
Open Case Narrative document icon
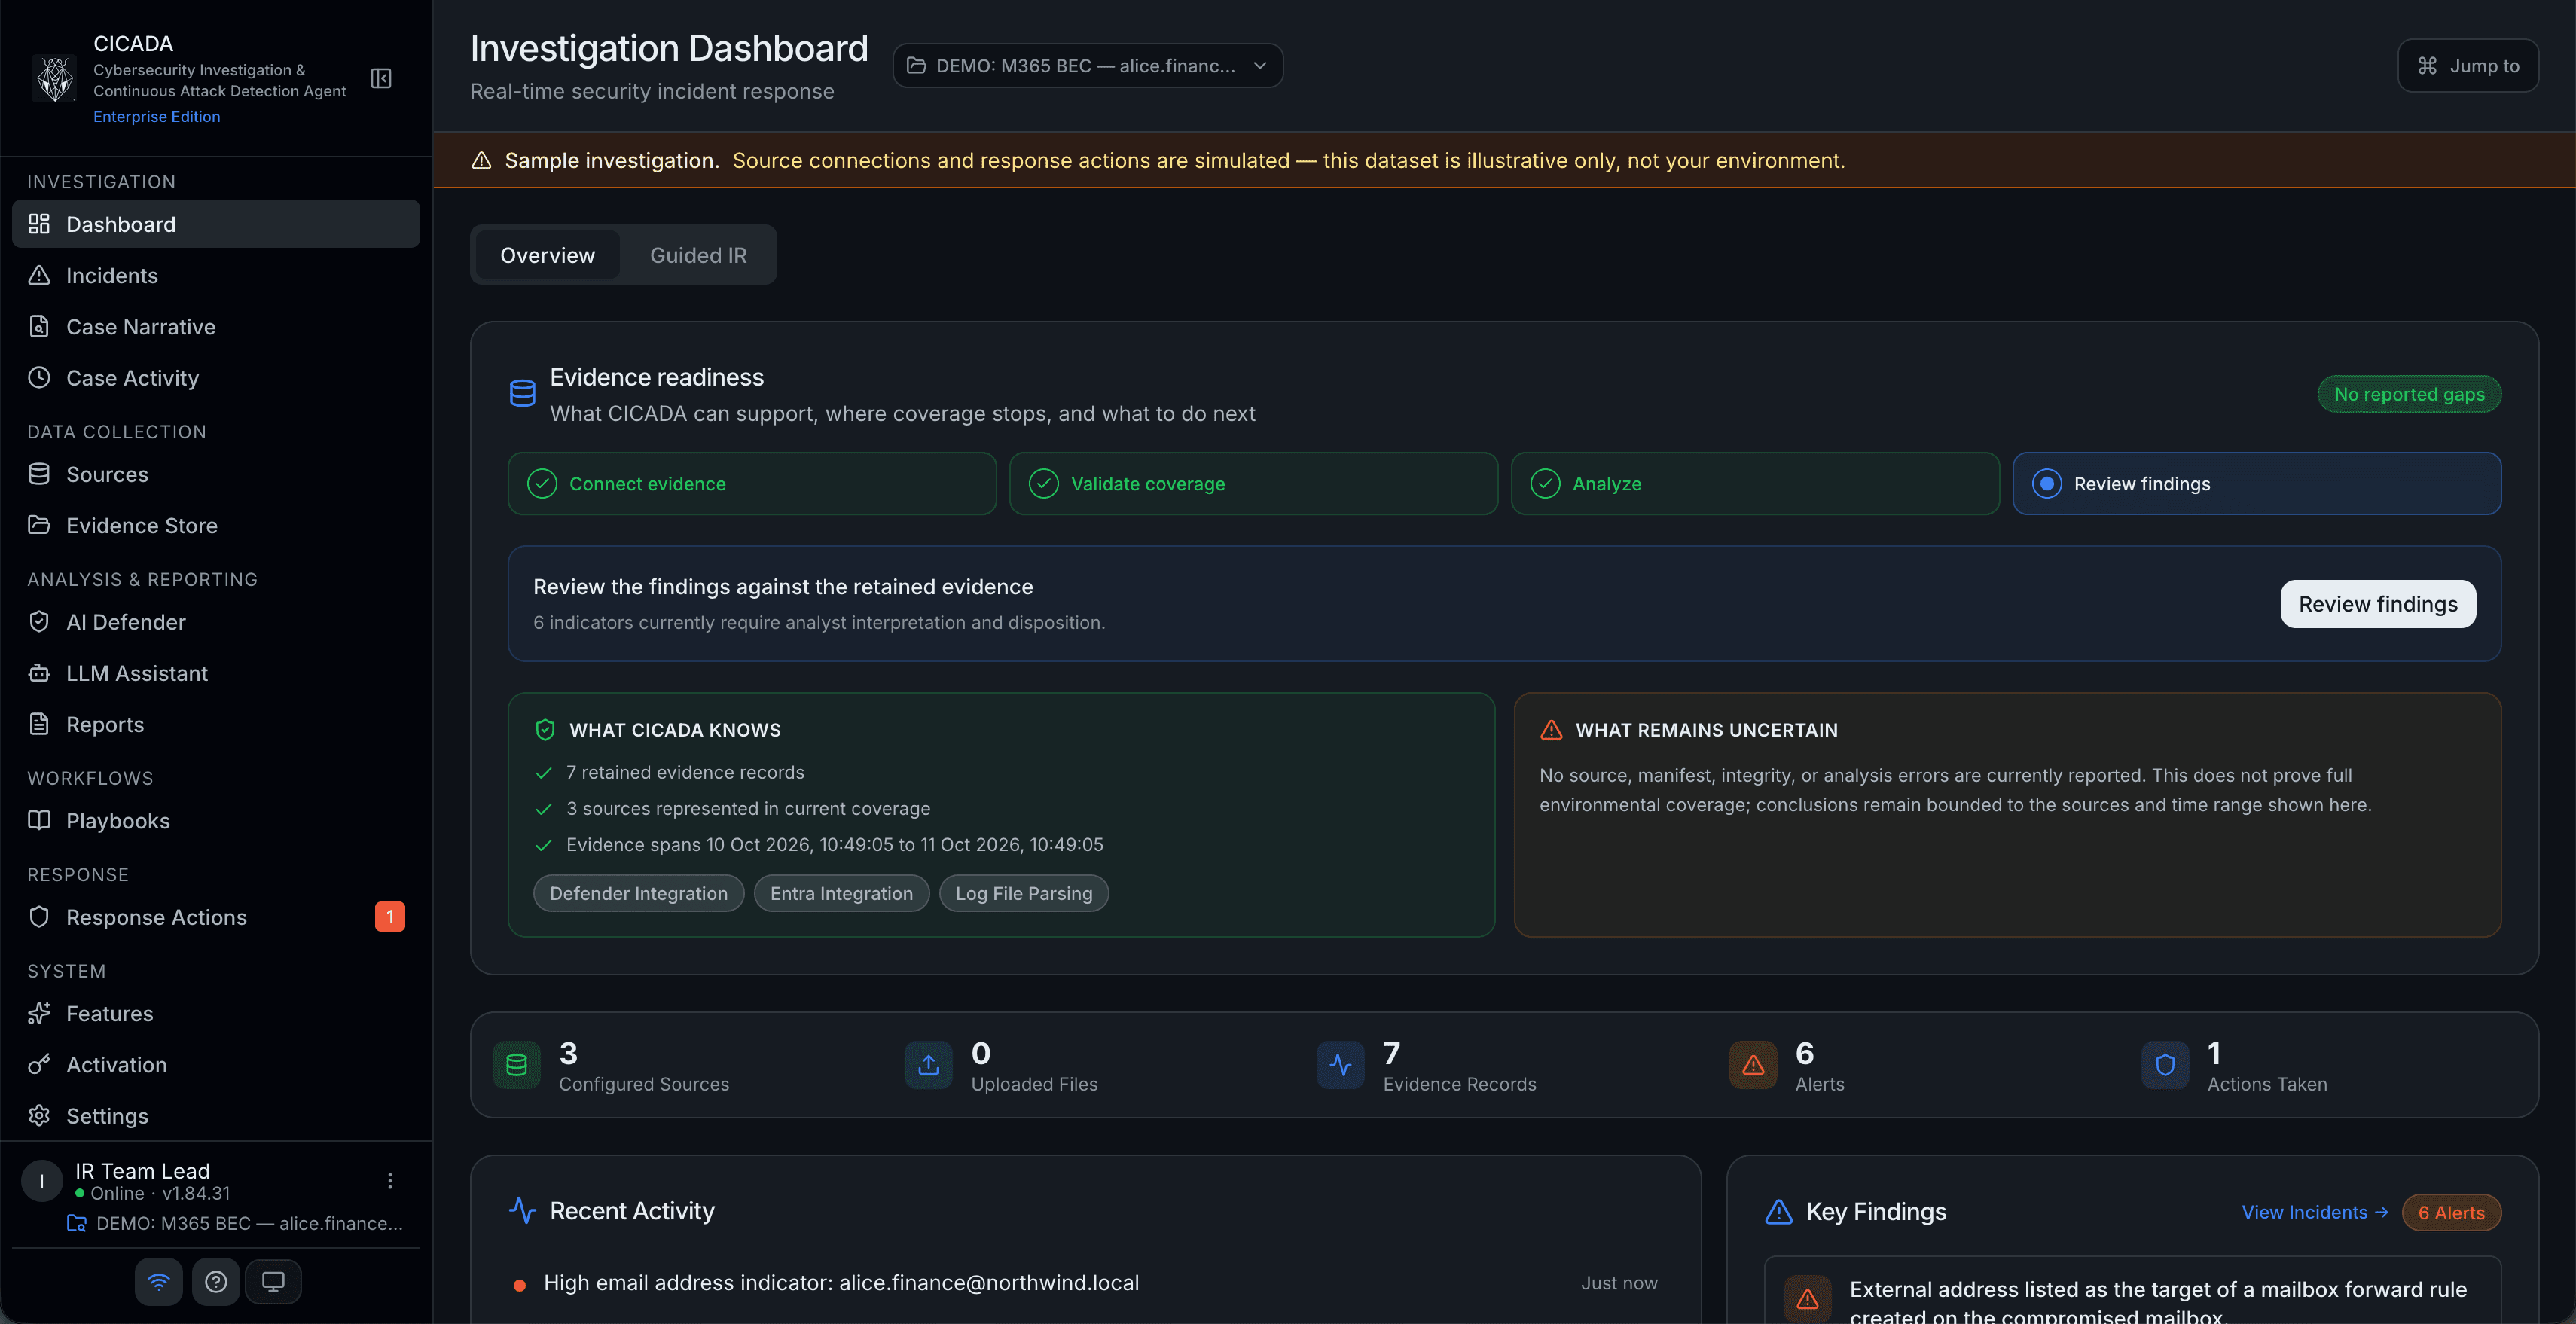39,326
